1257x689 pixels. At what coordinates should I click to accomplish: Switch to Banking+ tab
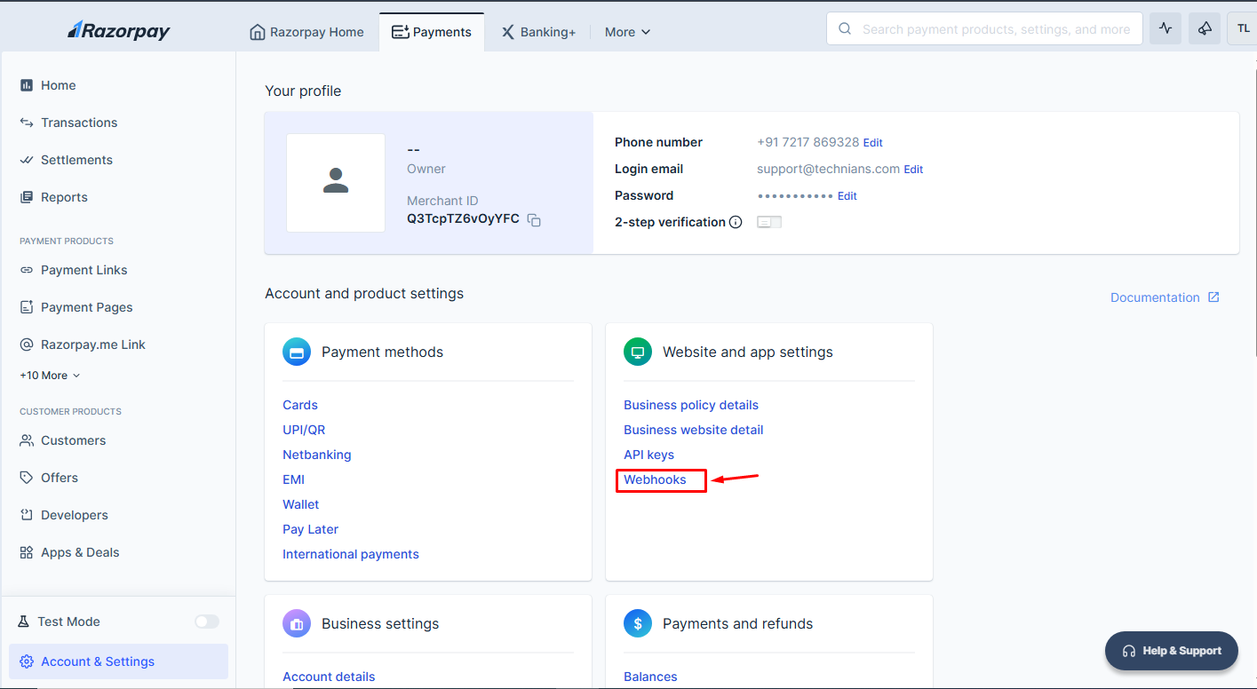(x=538, y=32)
